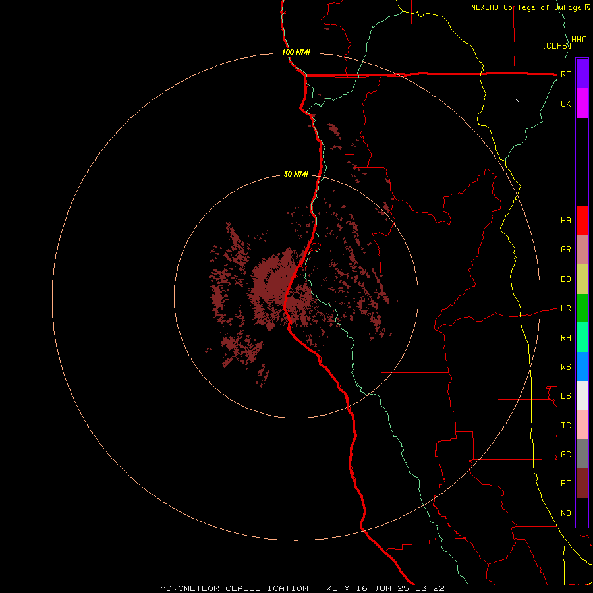This screenshot has height=593, width=593.
Task: Click the '16 JUN 25' date text
Action: click(383, 588)
